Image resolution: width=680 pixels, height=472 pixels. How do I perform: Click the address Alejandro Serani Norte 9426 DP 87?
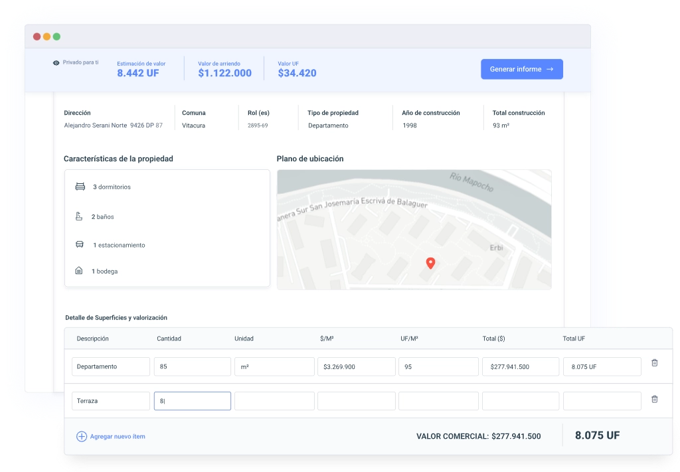pos(113,125)
